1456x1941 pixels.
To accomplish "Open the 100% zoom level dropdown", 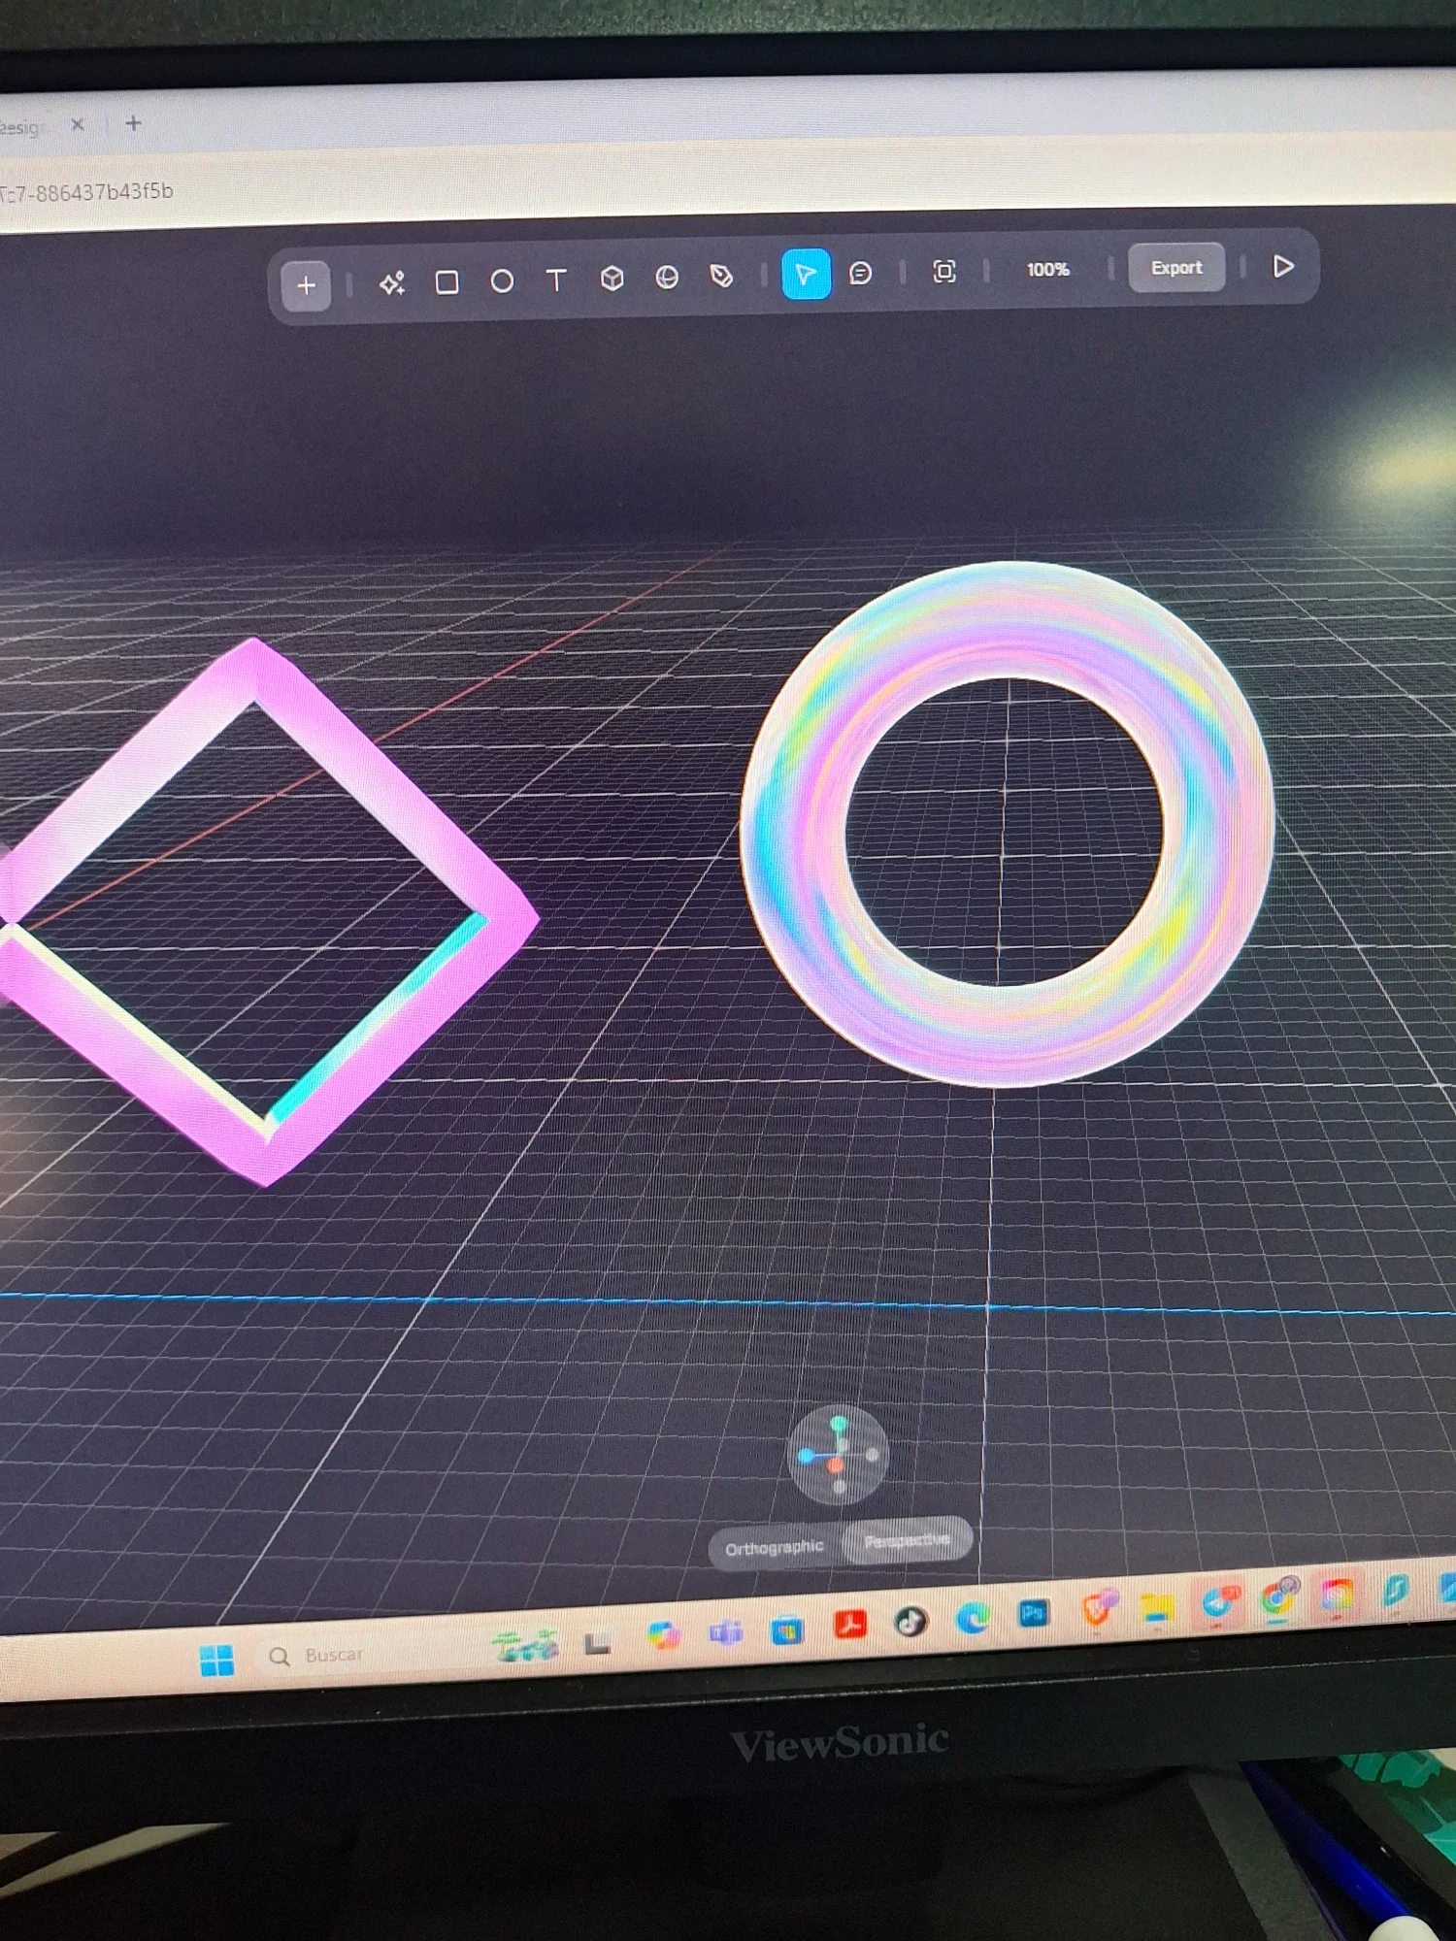I will click(x=1047, y=270).
